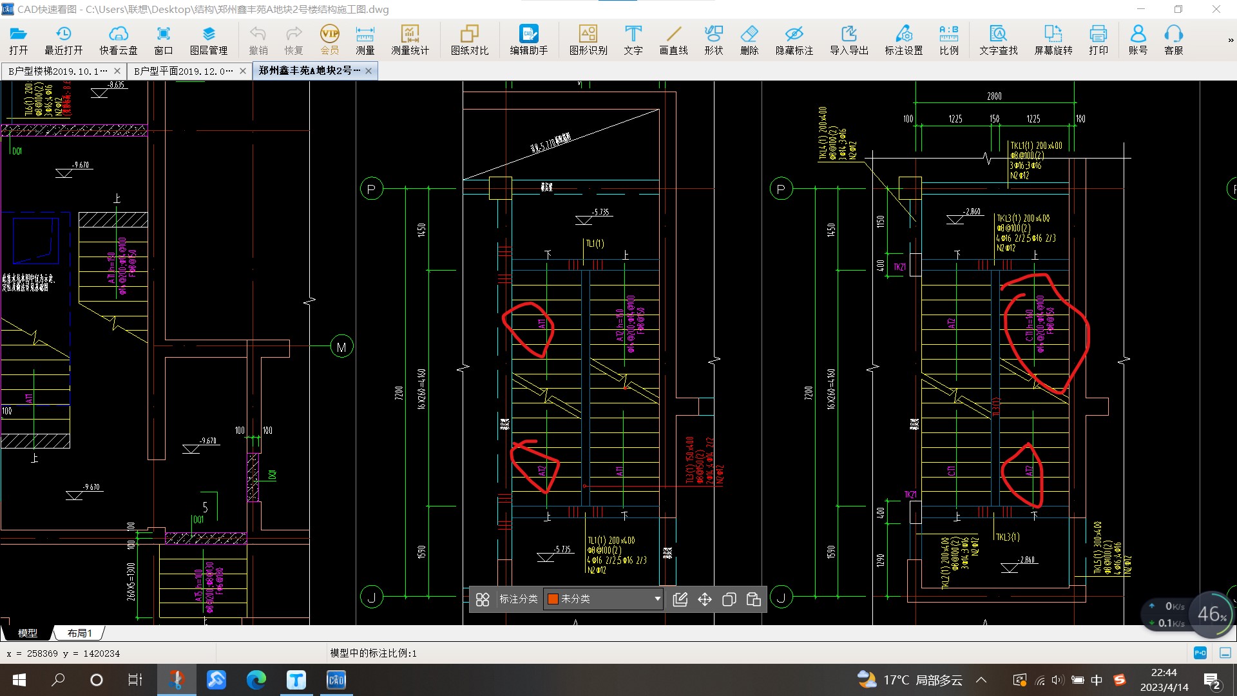Select the 测量 measure tool
This screenshot has width=1237, height=696.
(x=365, y=41)
